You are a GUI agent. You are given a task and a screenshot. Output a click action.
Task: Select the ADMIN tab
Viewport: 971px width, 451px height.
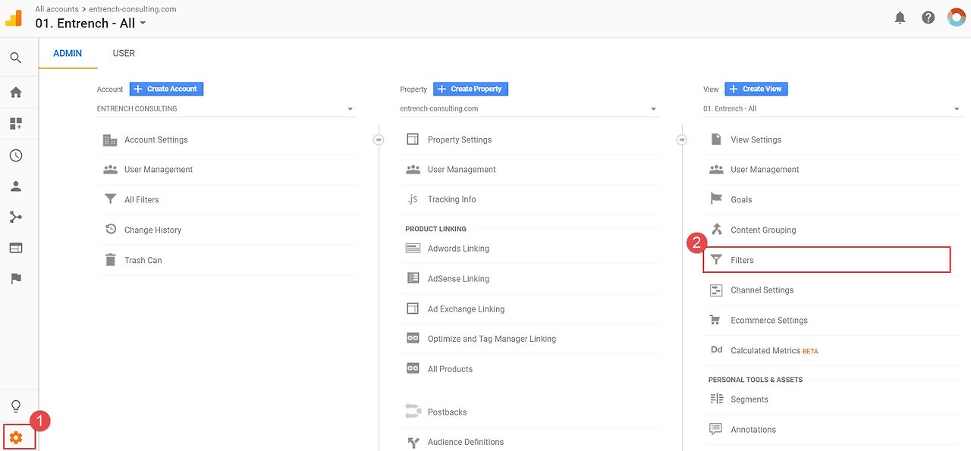[x=68, y=54]
